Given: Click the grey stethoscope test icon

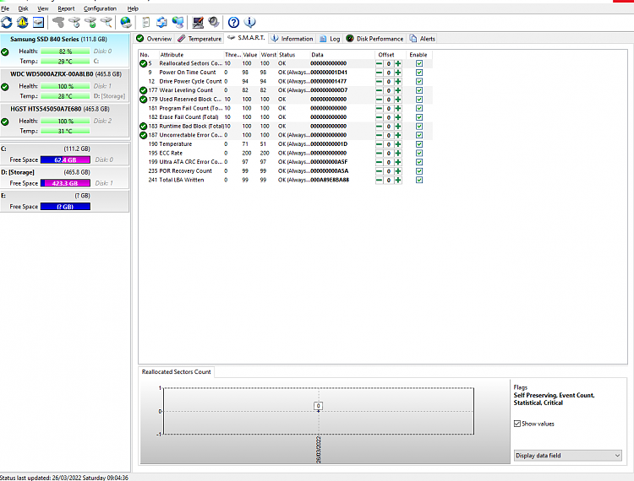Looking at the screenshot, I should click(x=58, y=22).
